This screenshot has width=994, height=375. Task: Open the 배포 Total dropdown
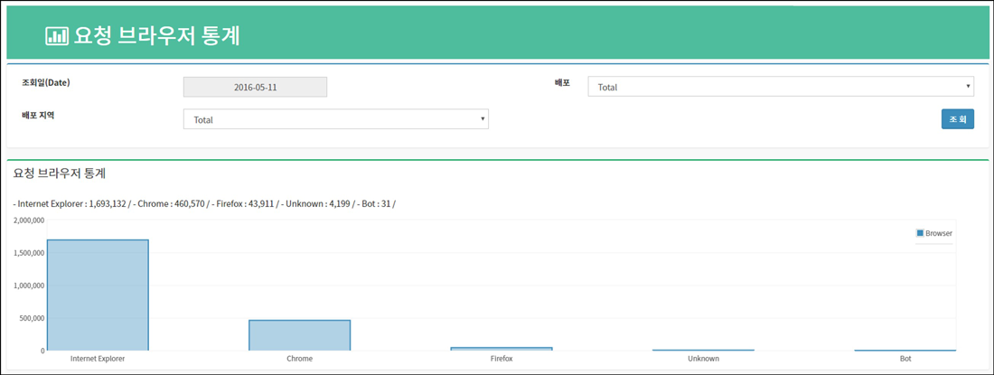[781, 87]
